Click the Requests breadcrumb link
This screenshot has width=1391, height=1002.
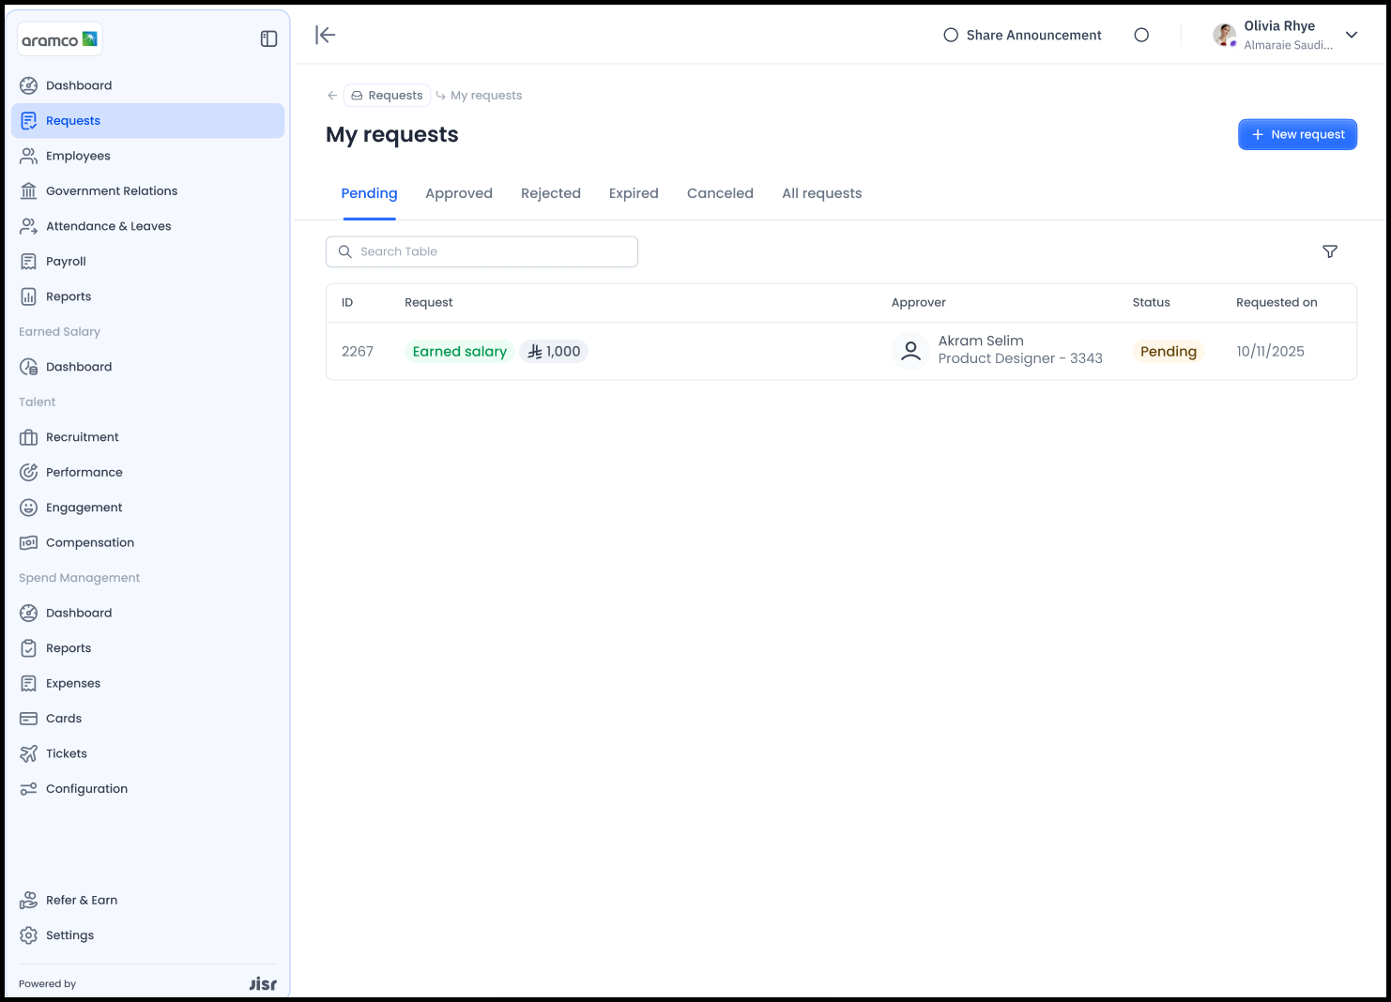[387, 96]
